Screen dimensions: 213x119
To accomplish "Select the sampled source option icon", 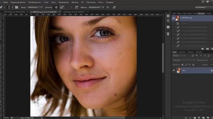I will tap(56, 7).
